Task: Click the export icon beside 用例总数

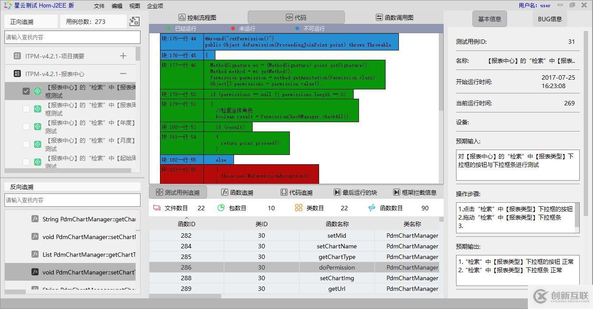Action: click(x=134, y=21)
